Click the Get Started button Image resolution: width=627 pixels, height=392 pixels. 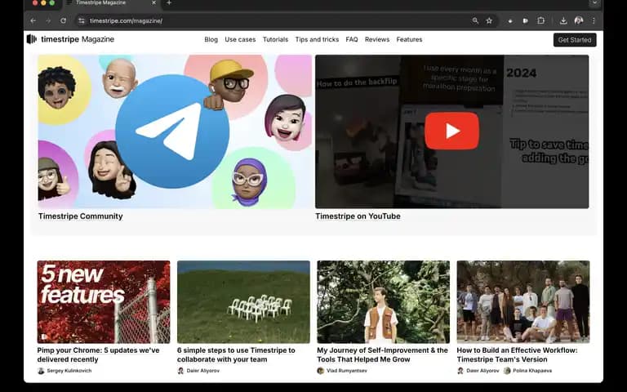(575, 39)
